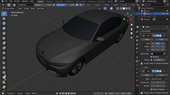Expand the Data section in Mirror modifier
Viewport: 170px width, 95px height.
point(145,68)
